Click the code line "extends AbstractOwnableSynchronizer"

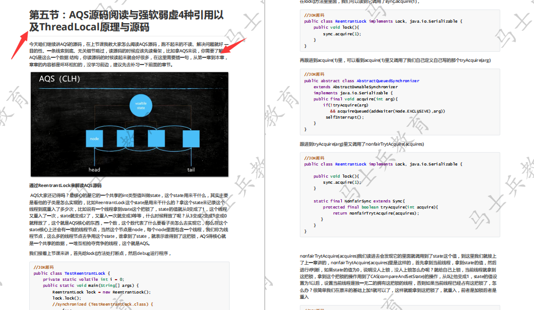[x=356, y=87]
